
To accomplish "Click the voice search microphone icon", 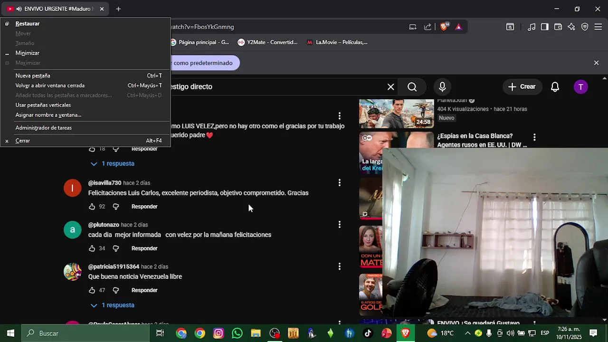I will click(442, 87).
